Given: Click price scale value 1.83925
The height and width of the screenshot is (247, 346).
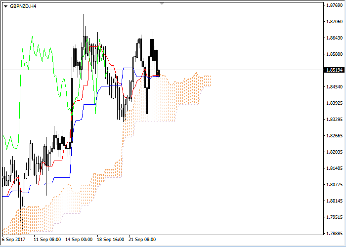Looking at the screenshot, I should (x=334, y=103).
